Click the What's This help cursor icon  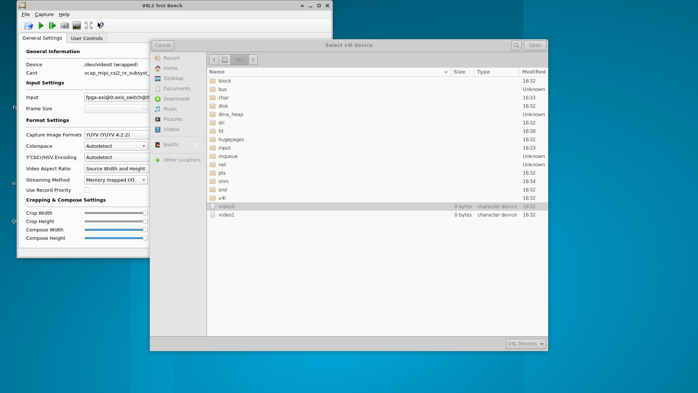(101, 25)
